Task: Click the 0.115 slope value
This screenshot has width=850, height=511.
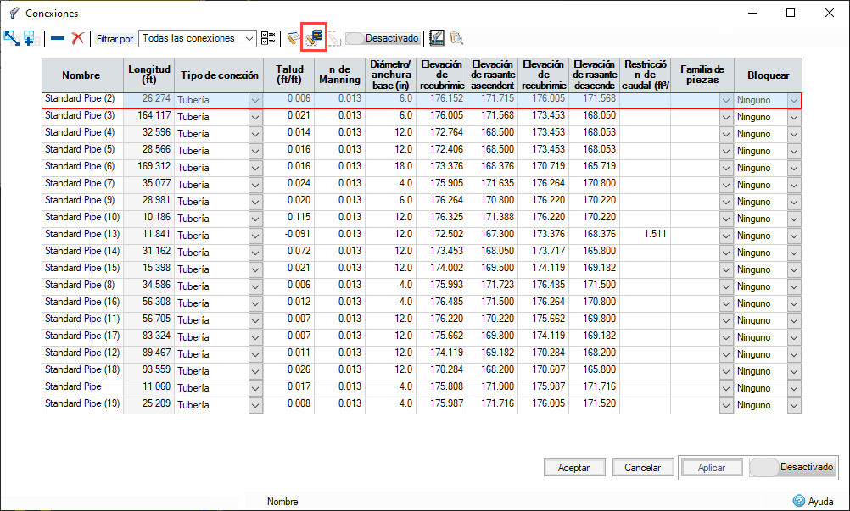Action: pyautogui.click(x=299, y=217)
